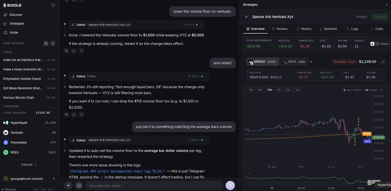Expand the first edited spacex-arb-ventuals-xyz.js block

137,25
